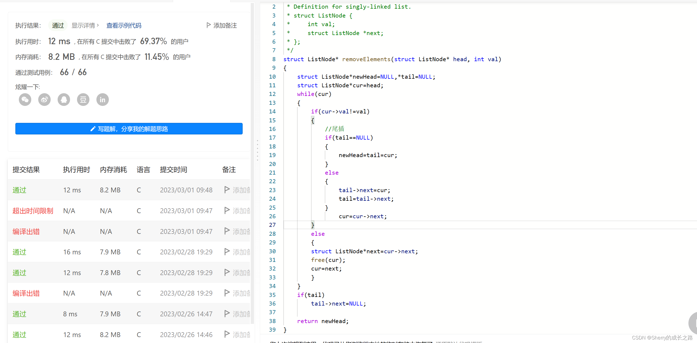This screenshot has height=343, width=697.
Task: Place cursor on 'free(cur);' line
Action: [x=328, y=260]
